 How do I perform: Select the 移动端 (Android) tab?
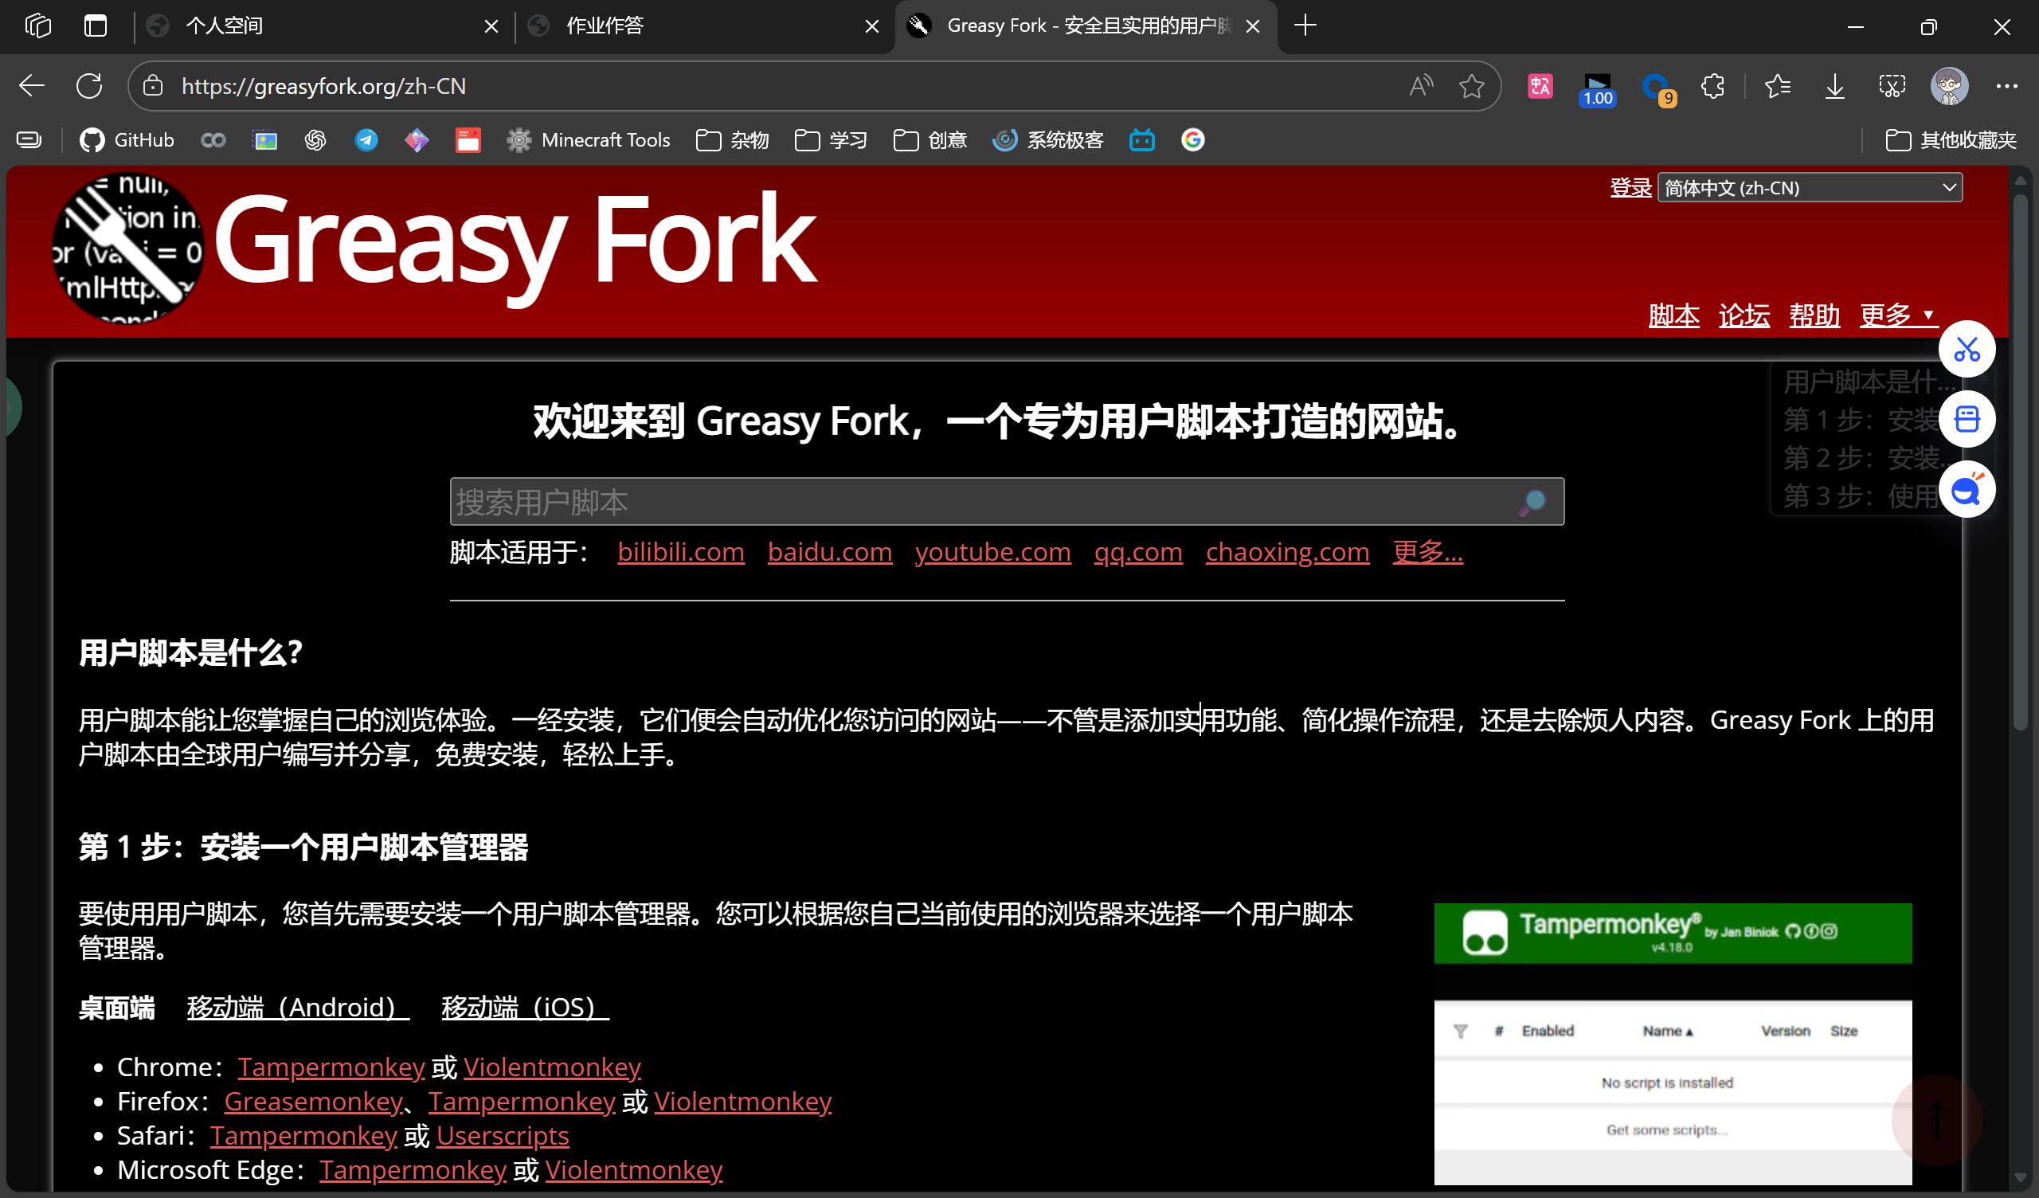point(298,1007)
